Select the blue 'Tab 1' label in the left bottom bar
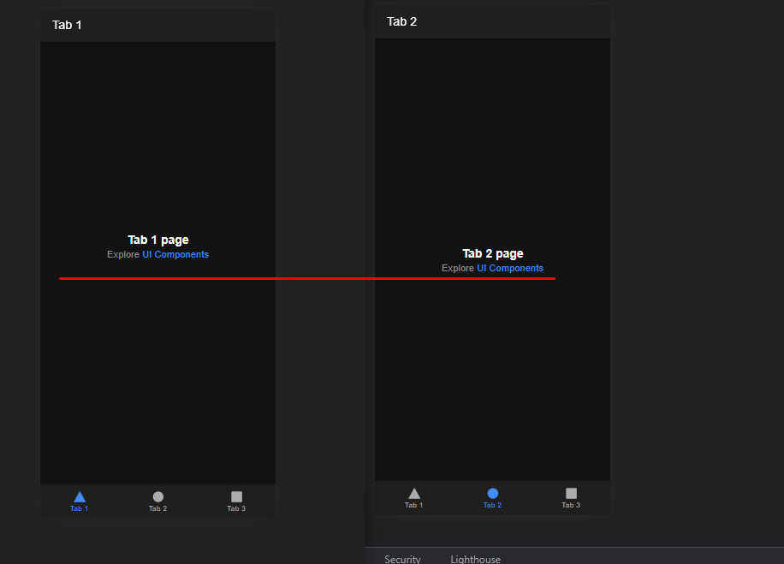784x564 pixels. pyautogui.click(x=80, y=508)
